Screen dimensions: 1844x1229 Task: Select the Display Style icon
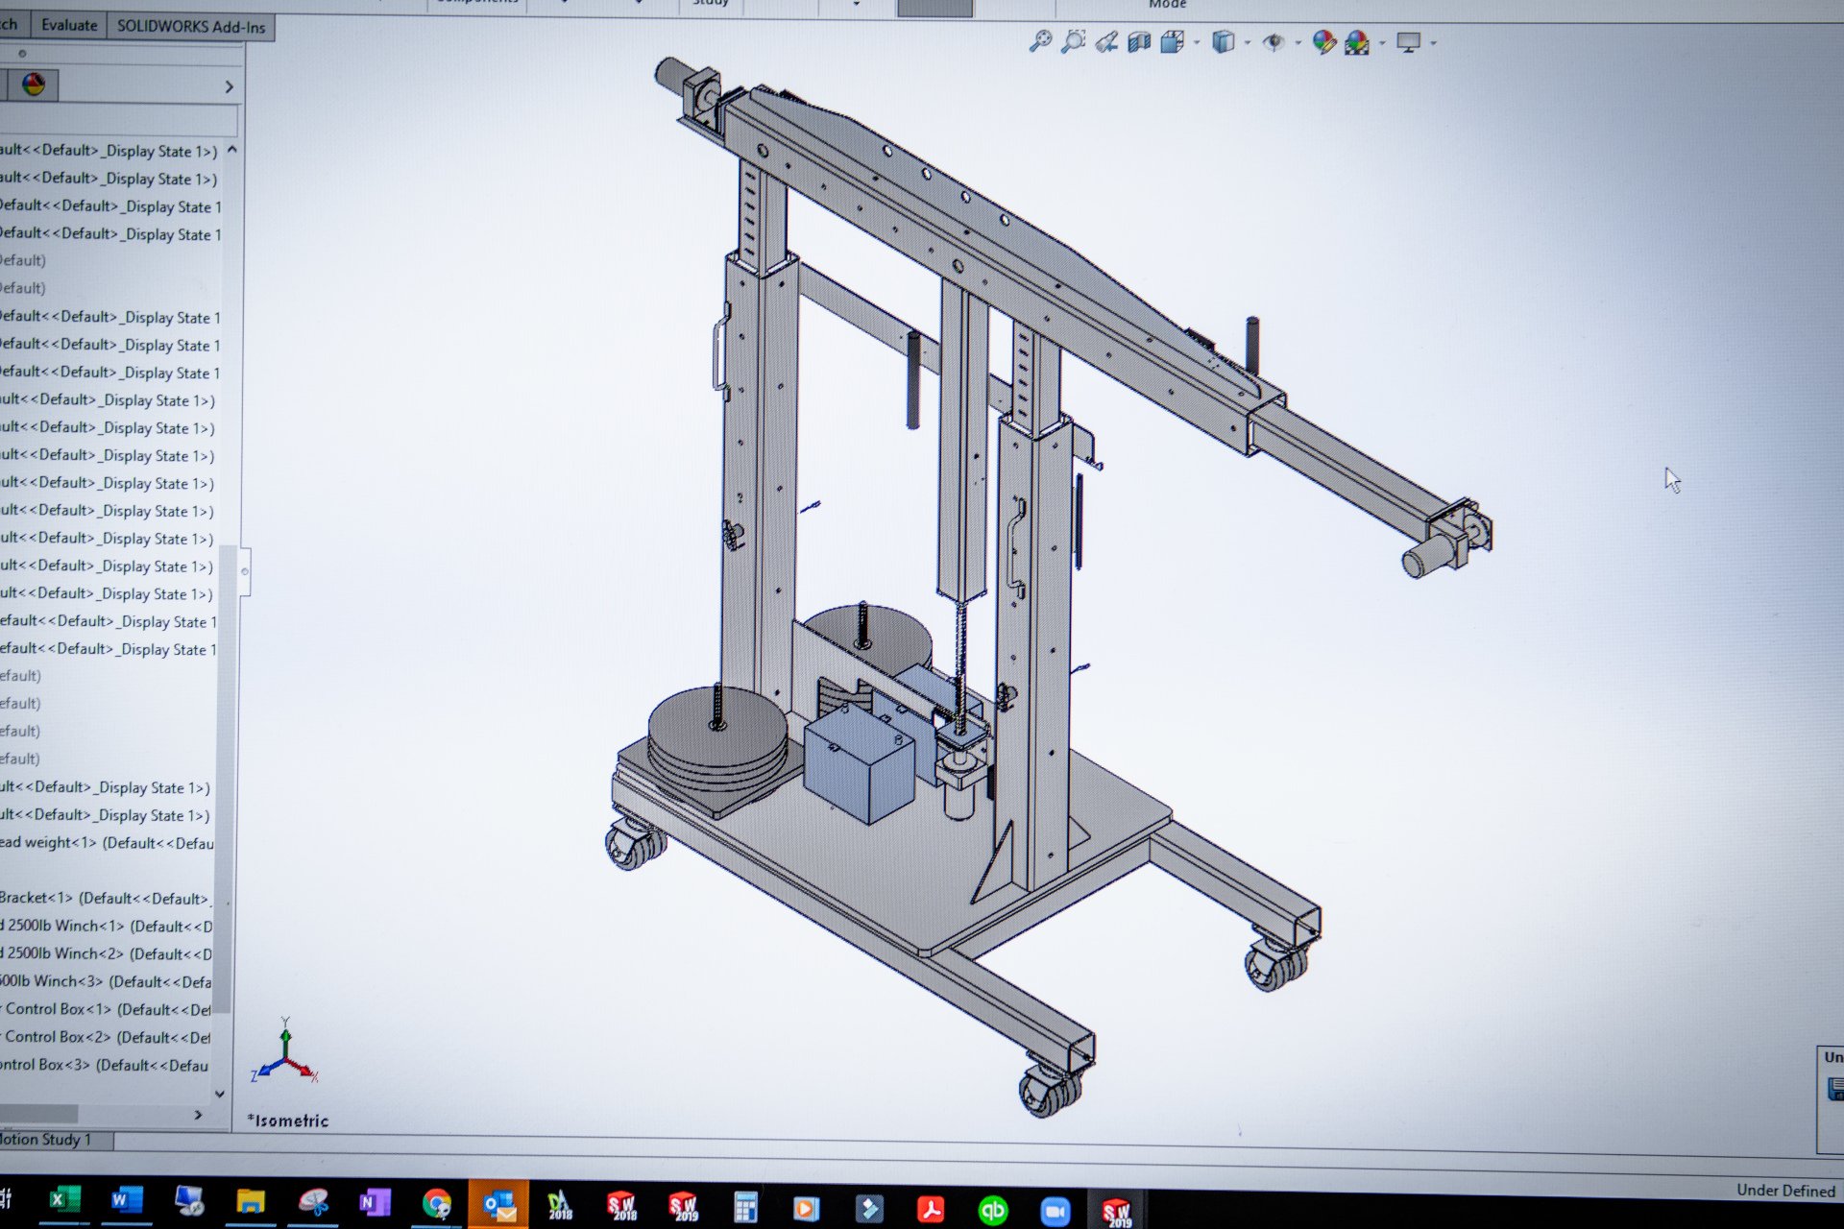click(1223, 41)
